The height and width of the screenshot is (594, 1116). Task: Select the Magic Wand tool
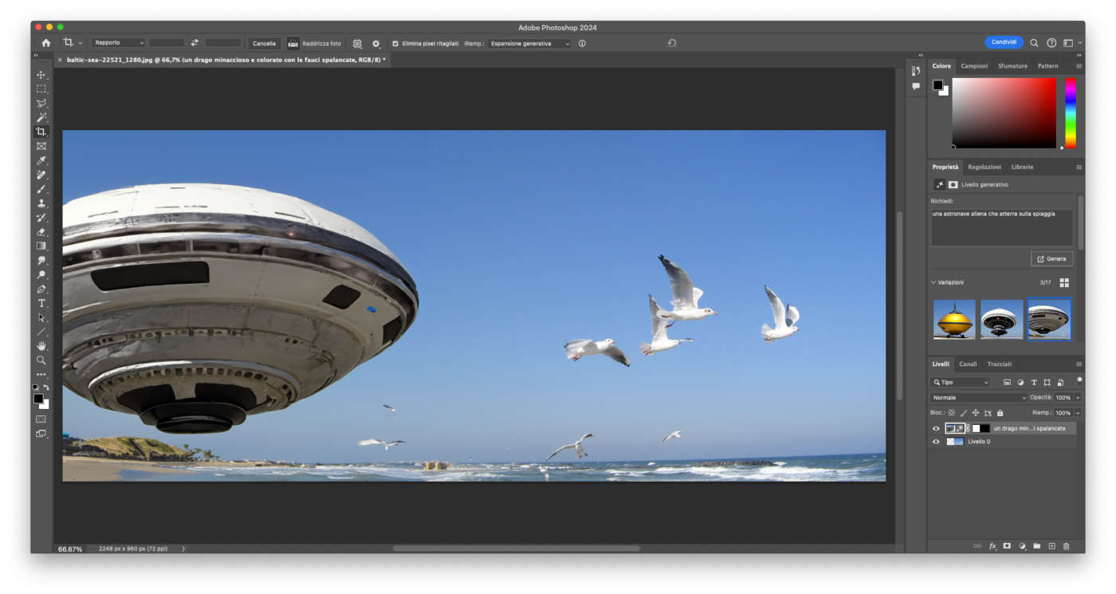41,118
